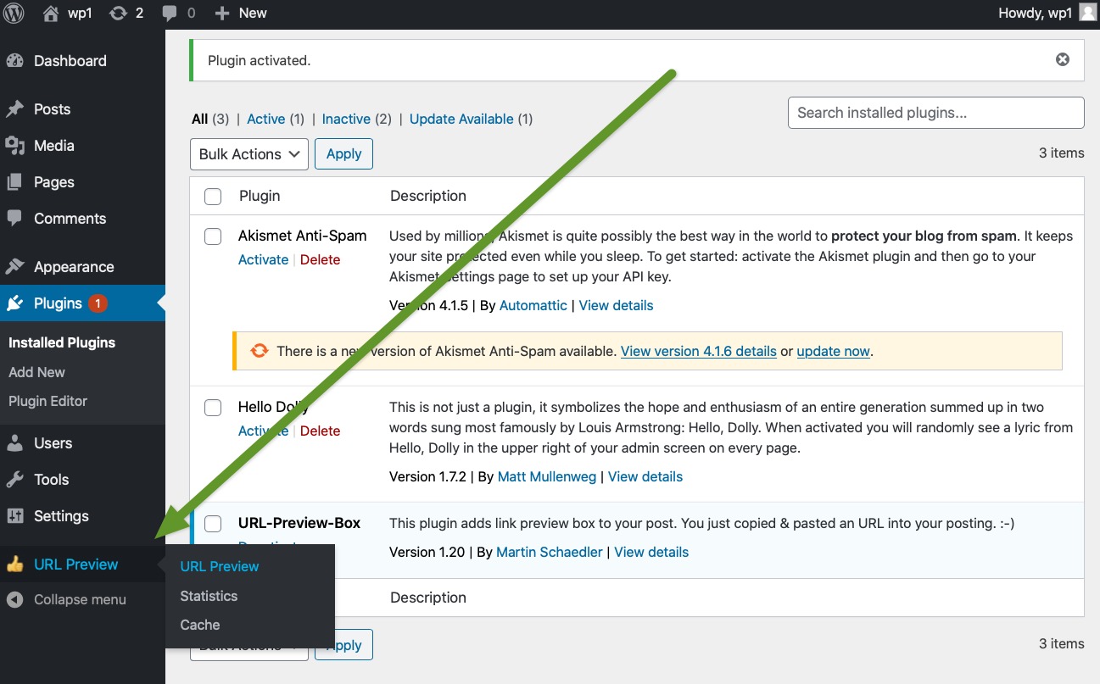The height and width of the screenshot is (684, 1100).
Task: Click the Media icon in sidebar
Action: [x=14, y=146]
